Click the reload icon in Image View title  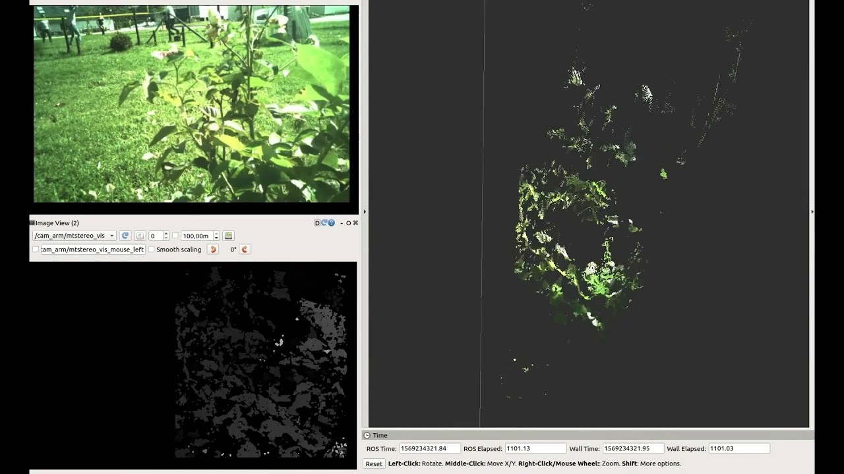click(x=324, y=223)
